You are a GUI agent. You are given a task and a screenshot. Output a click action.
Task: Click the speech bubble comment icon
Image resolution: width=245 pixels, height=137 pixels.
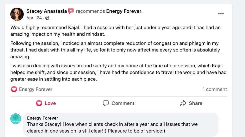coord(106,103)
